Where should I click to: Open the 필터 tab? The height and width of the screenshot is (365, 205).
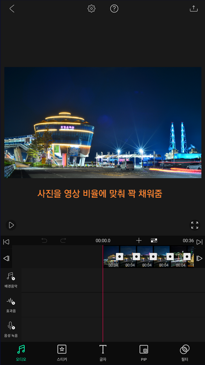point(184,353)
